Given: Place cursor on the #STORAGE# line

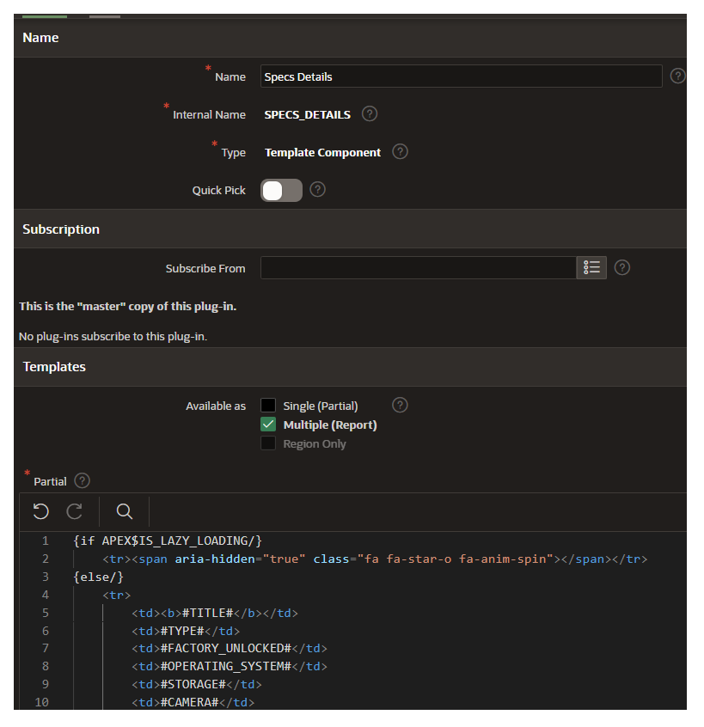Looking at the screenshot, I should coord(197,685).
